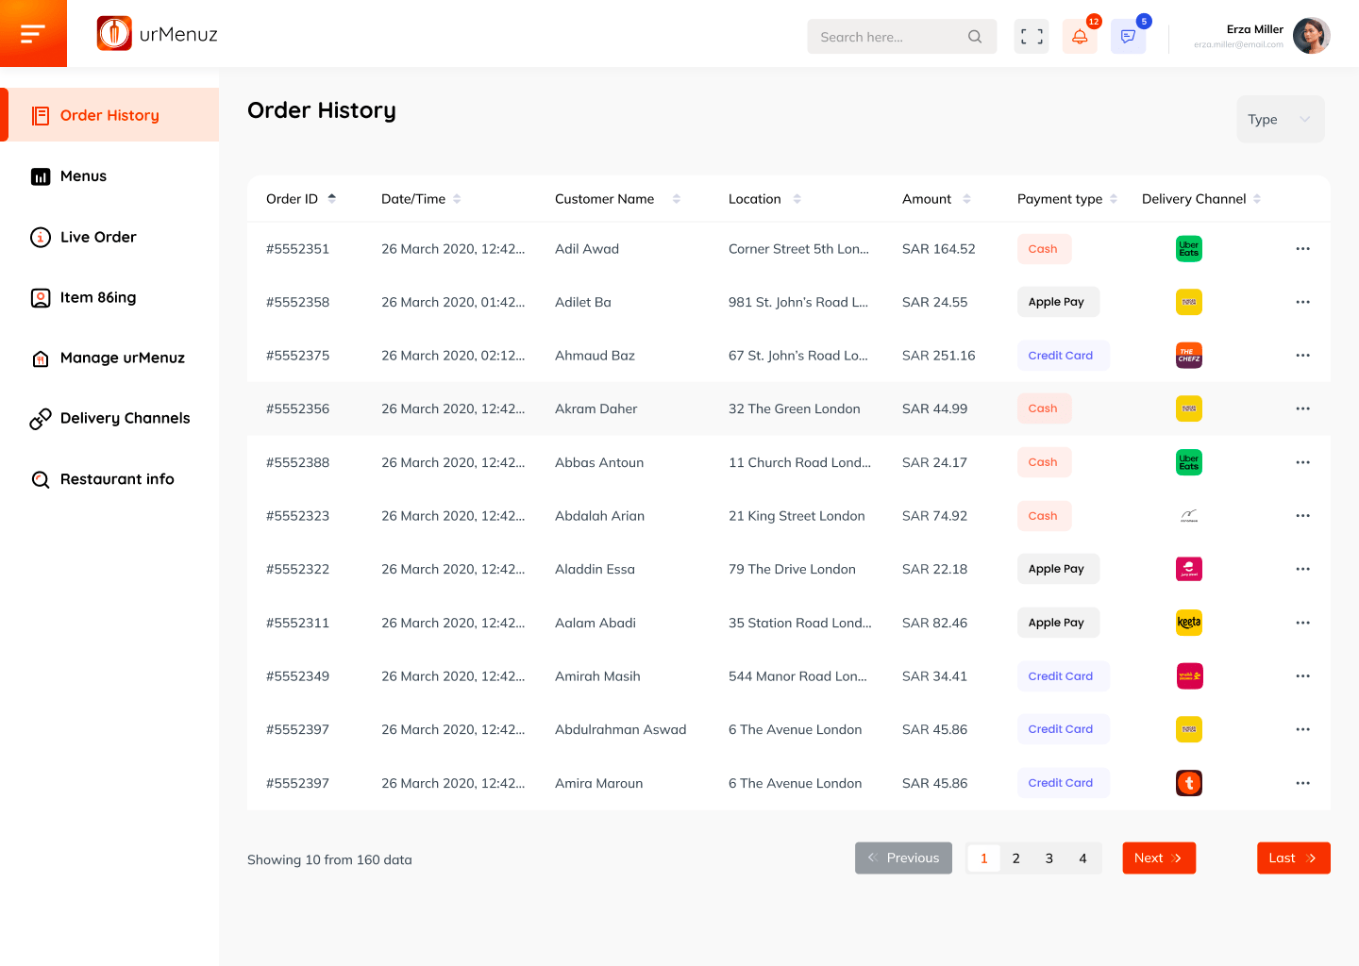Open Live Order in sidebar

click(x=98, y=237)
